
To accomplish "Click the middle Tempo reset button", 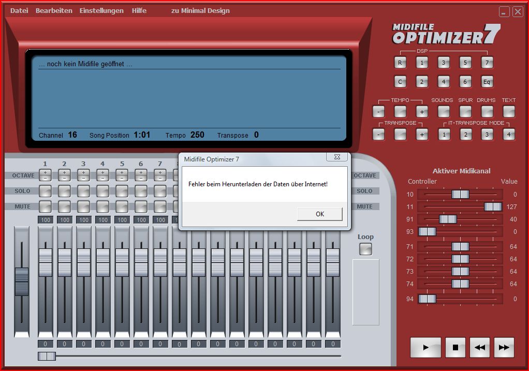I will pyautogui.click(x=400, y=112).
